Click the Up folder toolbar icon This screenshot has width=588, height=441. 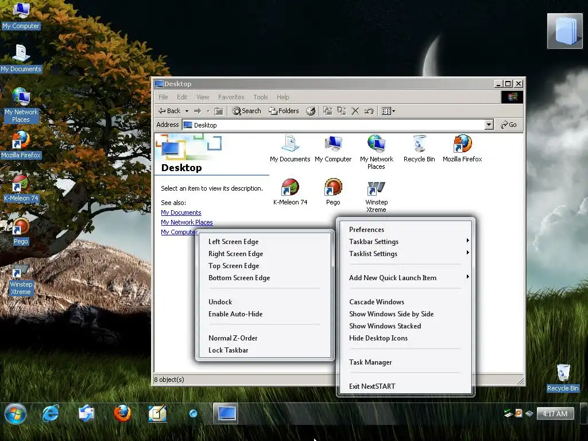(x=219, y=111)
